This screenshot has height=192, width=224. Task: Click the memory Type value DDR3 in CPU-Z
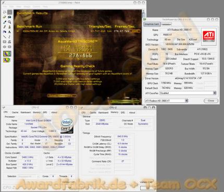[x=102, y=120]
